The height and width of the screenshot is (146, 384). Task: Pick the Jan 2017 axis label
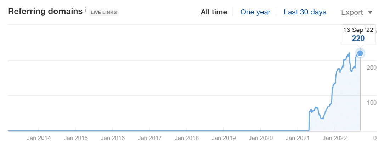[150, 138]
